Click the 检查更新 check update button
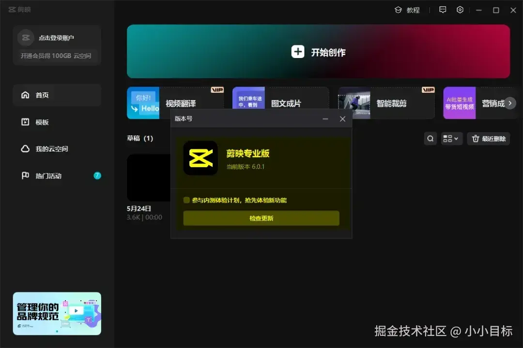523x348 pixels. pyautogui.click(x=261, y=218)
